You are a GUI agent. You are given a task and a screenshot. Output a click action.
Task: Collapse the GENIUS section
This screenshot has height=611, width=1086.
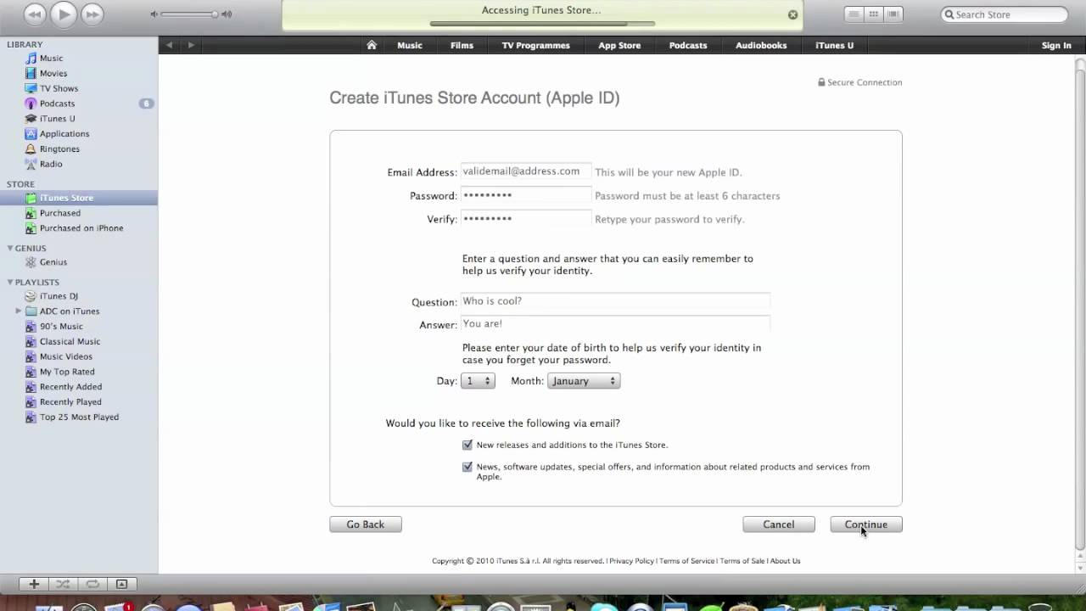9,249
